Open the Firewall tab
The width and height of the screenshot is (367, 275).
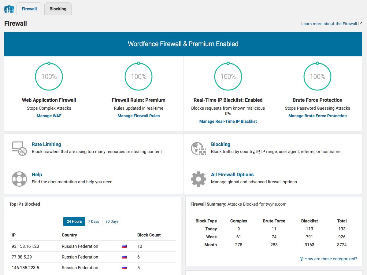pyautogui.click(x=29, y=9)
